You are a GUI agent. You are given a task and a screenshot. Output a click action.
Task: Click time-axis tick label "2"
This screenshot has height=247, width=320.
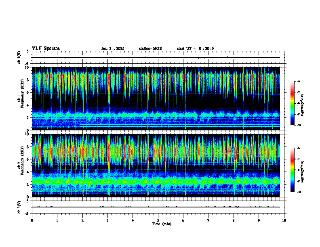[82, 220]
